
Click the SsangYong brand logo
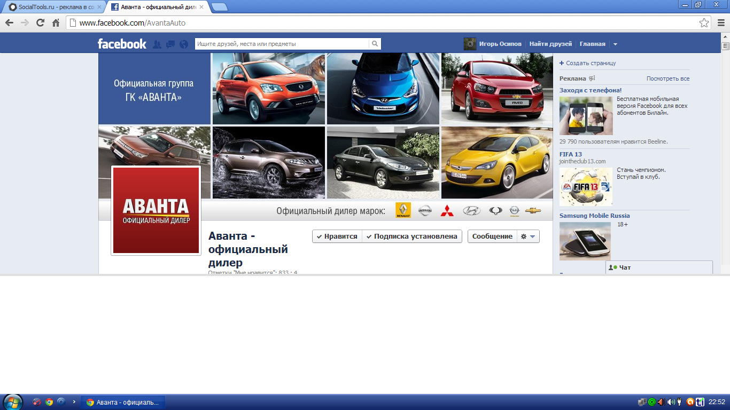click(495, 211)
